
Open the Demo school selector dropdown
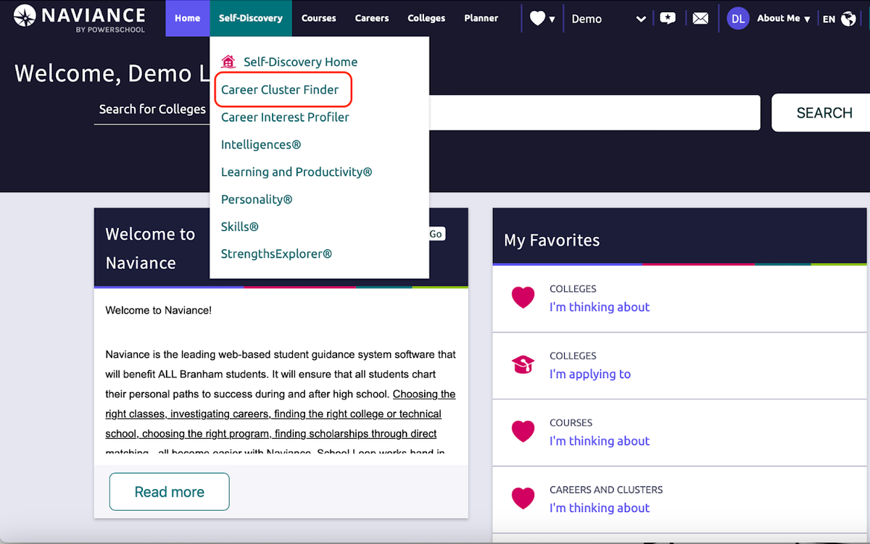[608, 19]
